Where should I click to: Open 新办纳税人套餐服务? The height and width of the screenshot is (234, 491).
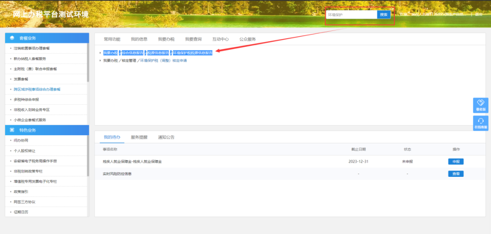(30, 59)
